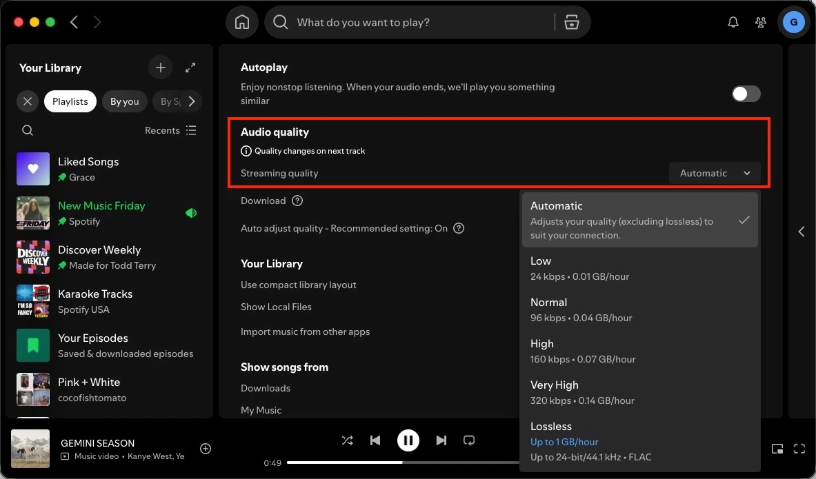The width and height of the screenshot is (816, 479).
Task: Open Liked Songs playlist
Action: [109, 169]
